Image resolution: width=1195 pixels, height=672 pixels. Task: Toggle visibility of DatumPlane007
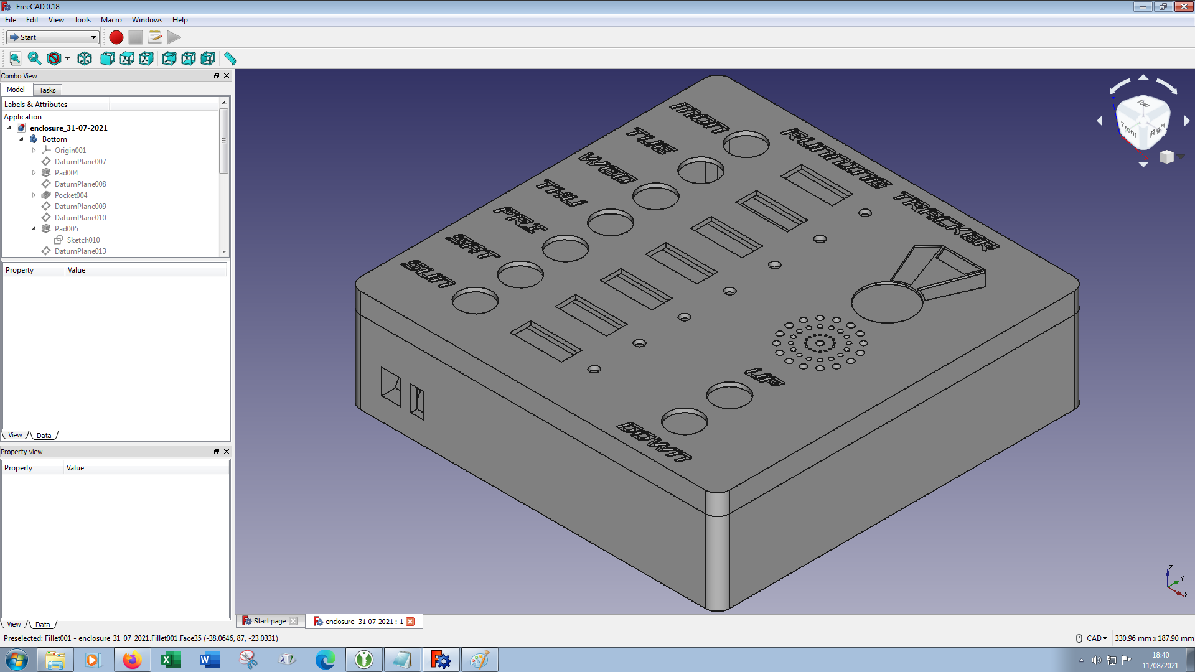pos(80,161)
